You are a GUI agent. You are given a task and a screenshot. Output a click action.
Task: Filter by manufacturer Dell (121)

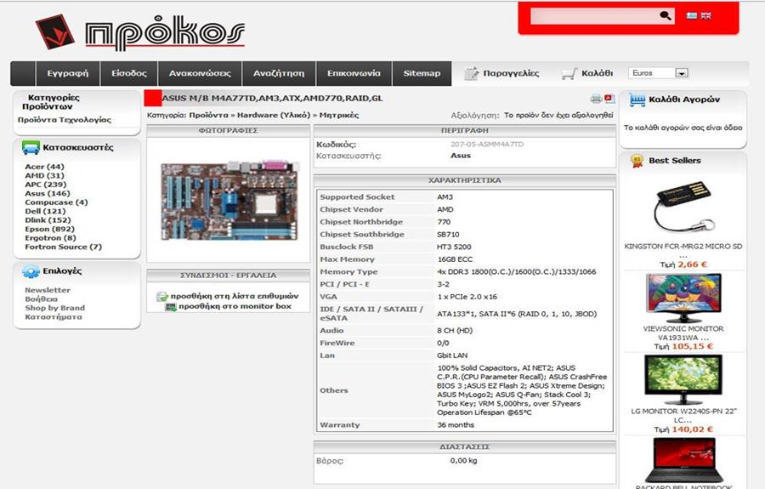(45, 211)
